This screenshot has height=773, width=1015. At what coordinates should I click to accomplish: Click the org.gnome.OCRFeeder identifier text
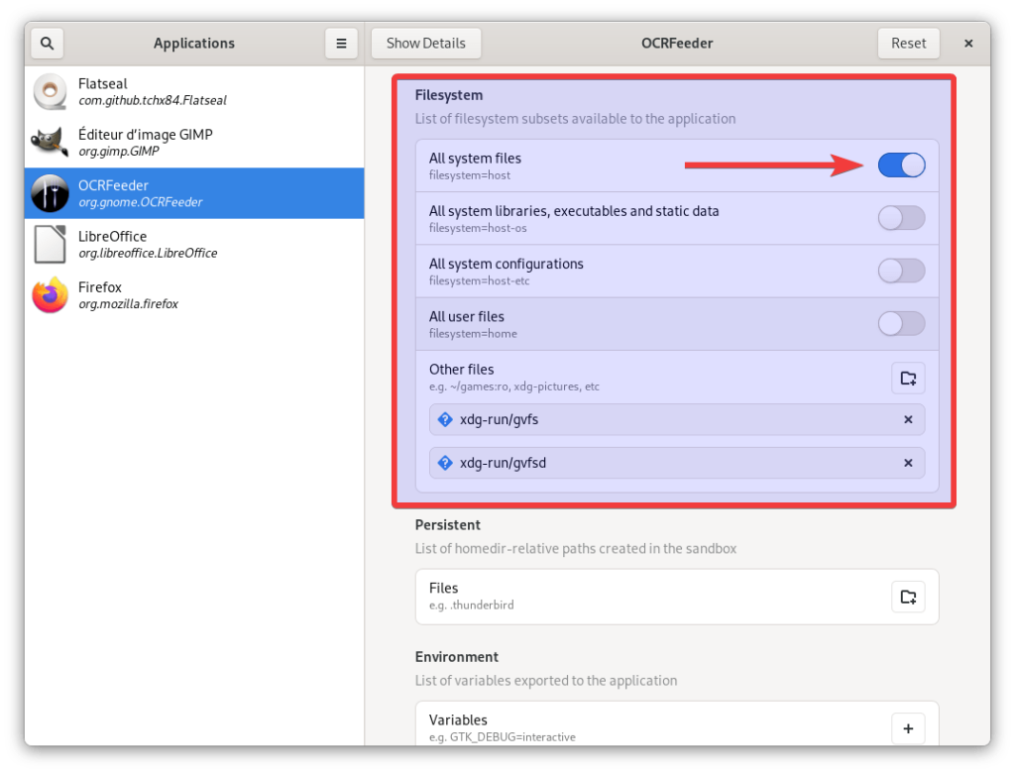(141, 202)
